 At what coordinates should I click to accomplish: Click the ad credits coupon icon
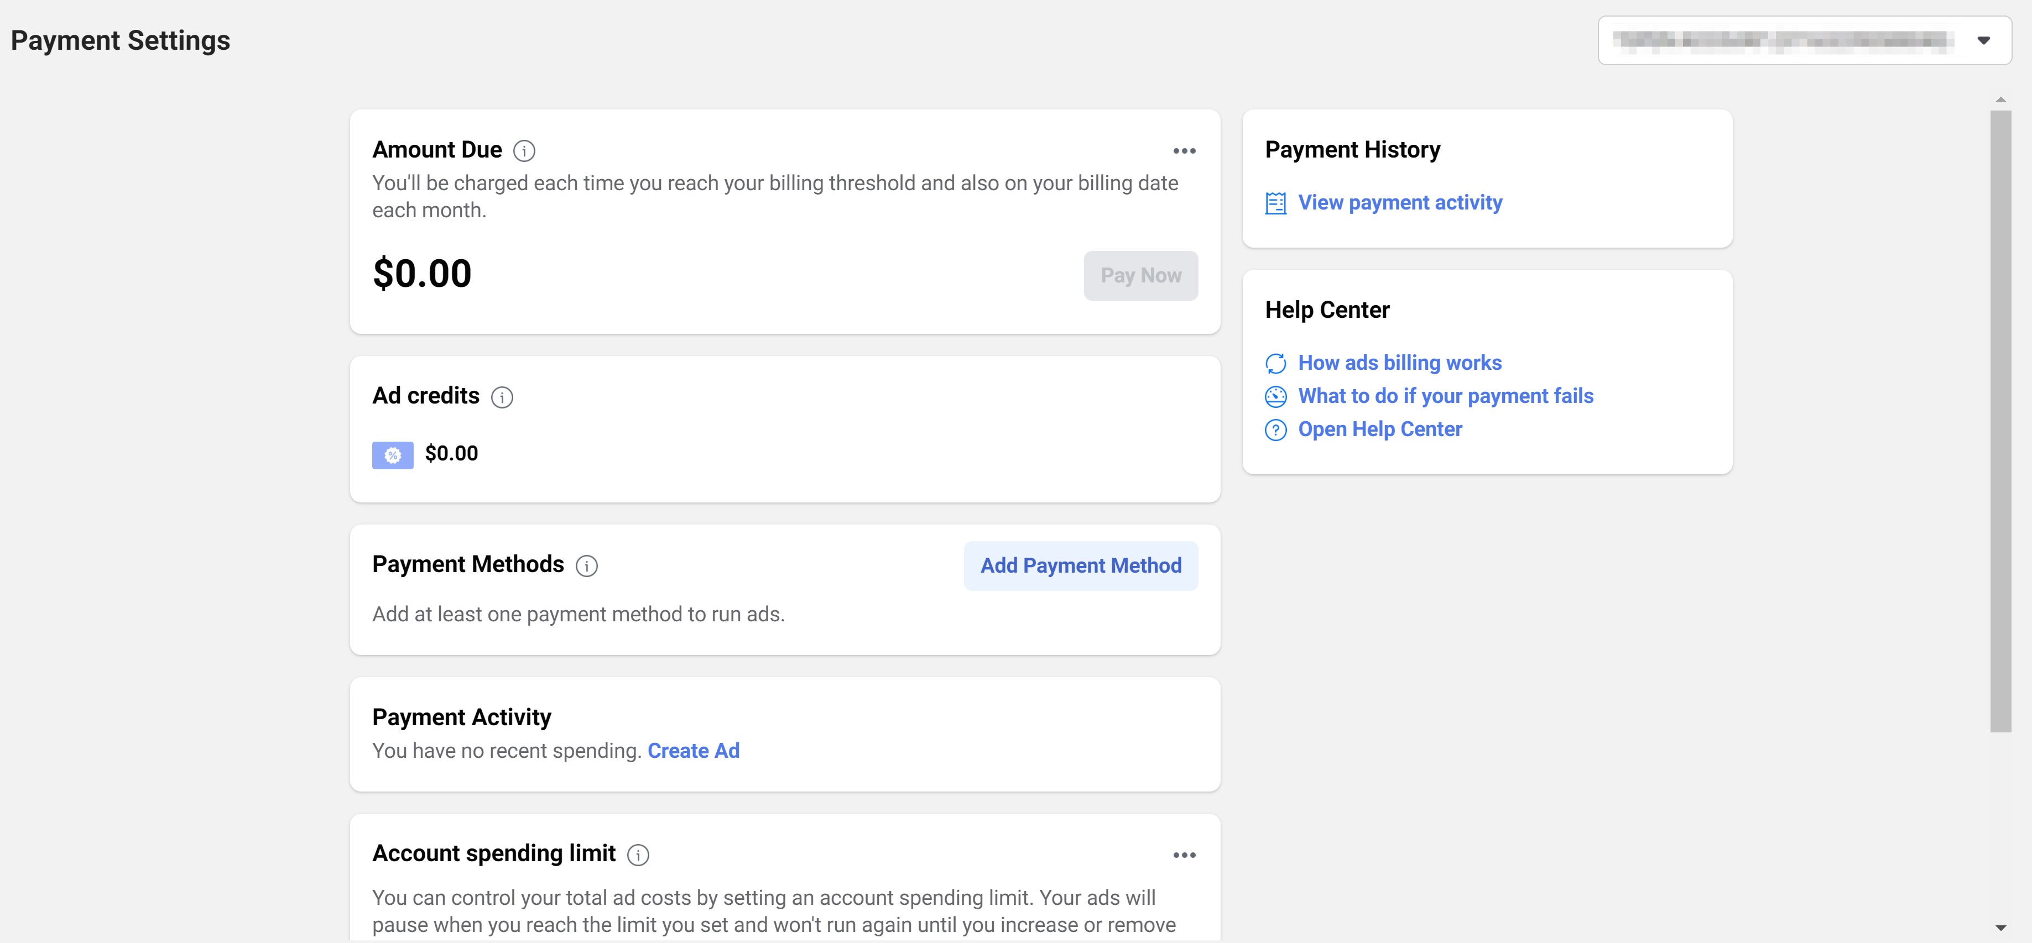tap(392, 455)
